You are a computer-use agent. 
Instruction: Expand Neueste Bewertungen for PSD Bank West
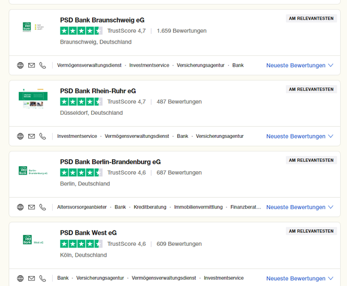[299, 279]
